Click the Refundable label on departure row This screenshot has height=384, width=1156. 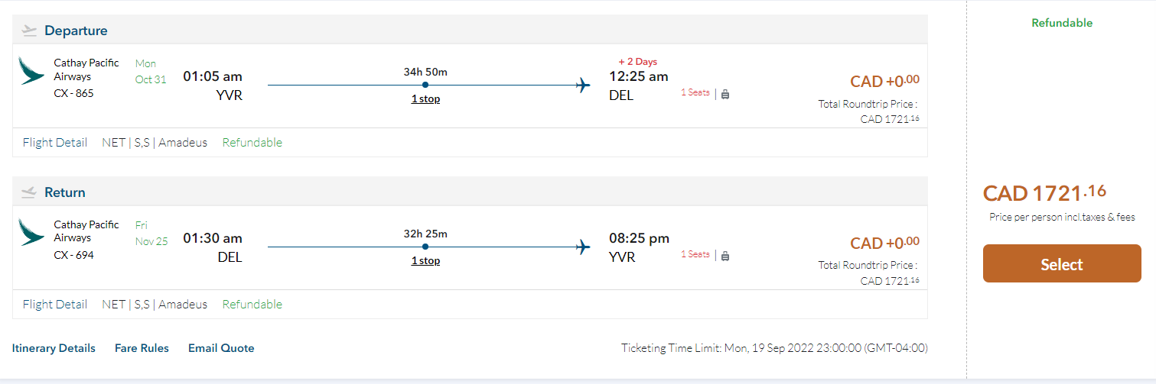[252, 142]
